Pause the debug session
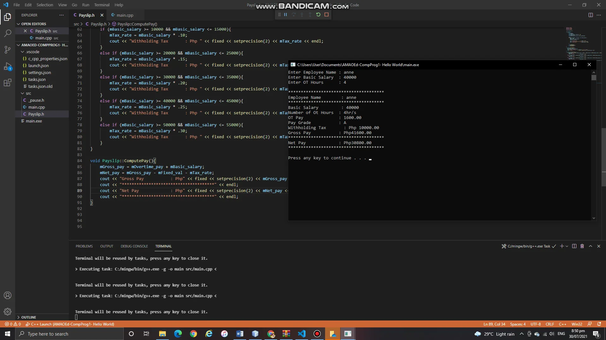This screenshot has width=606, height=340. pyautogui.click(x=285, y=14)
